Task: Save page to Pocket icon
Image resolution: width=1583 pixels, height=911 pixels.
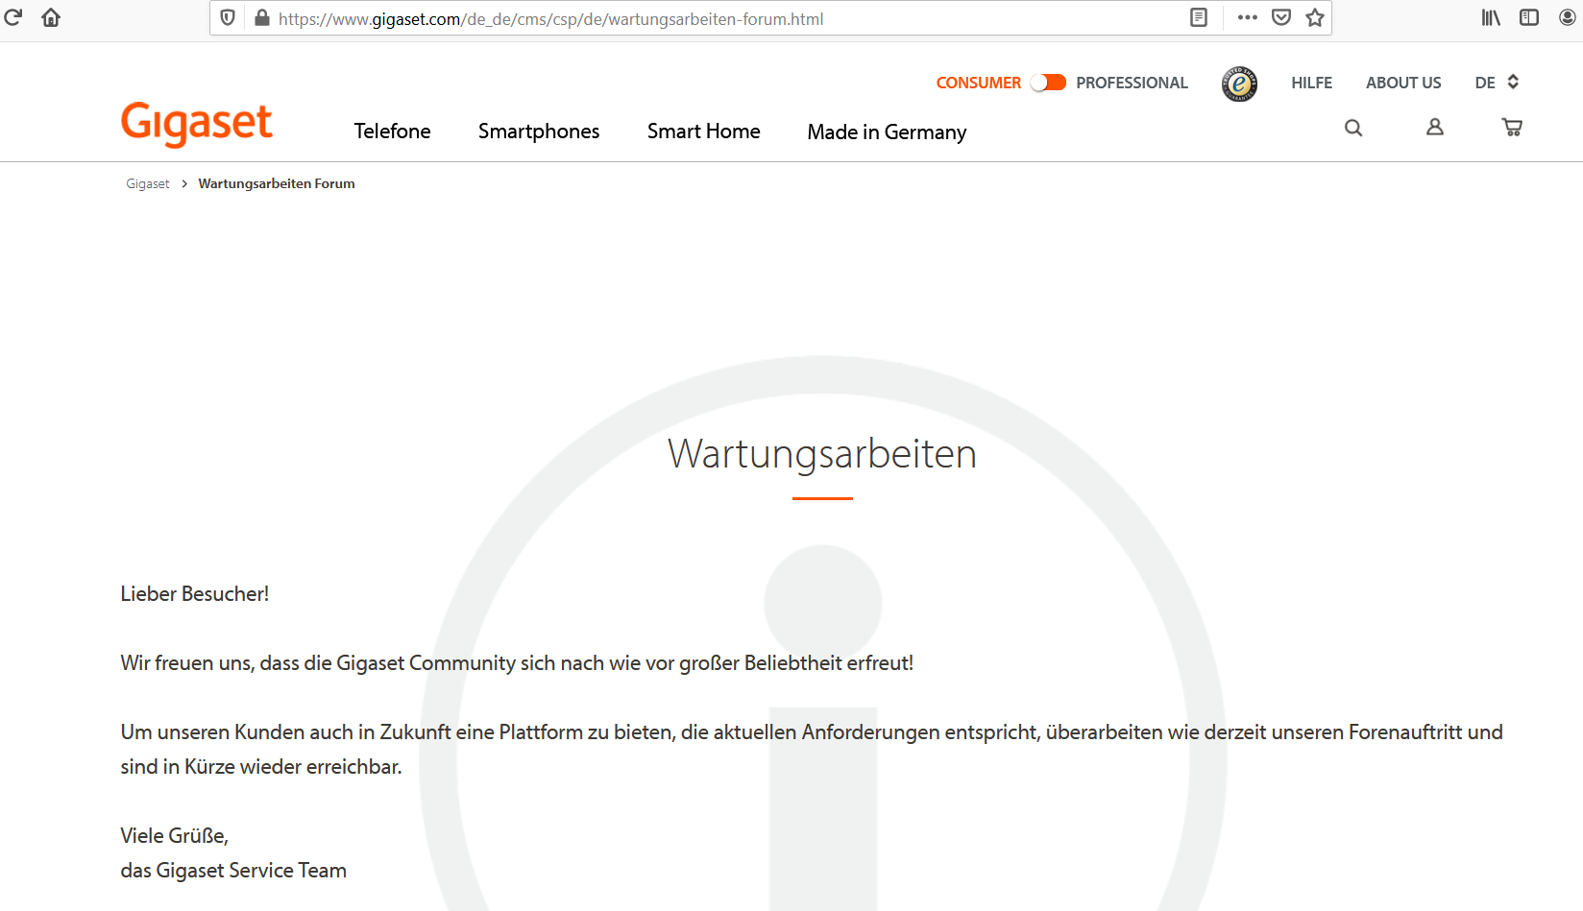Action: pos(1281,17)
